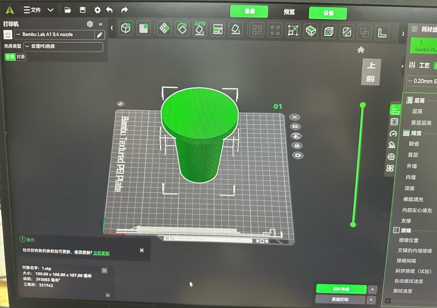Open the 文件 (File) menu
The width and height of the screenshot is (437, 308).
(x=33, y=10)
